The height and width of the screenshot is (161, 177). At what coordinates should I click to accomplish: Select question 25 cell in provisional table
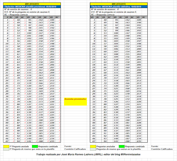tap(6, 83)
